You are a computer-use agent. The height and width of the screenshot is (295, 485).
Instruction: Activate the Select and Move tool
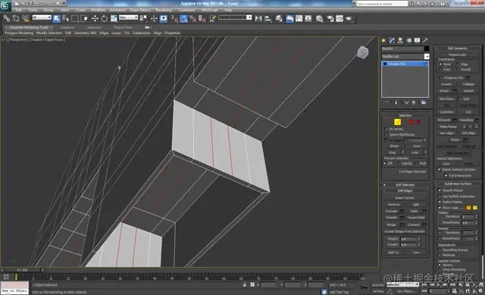95,18
